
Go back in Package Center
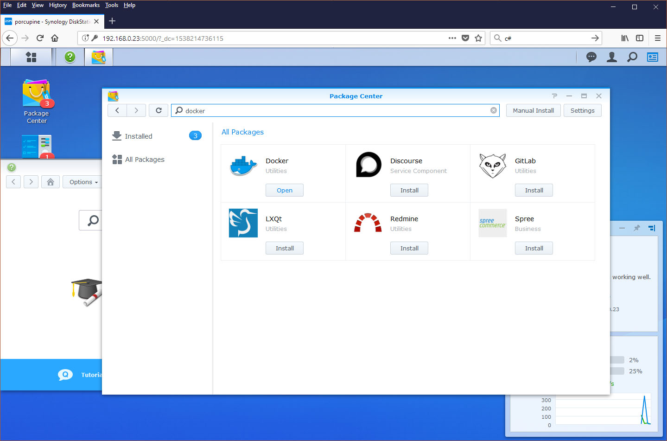pyautogui.click(x=117, y=110)
